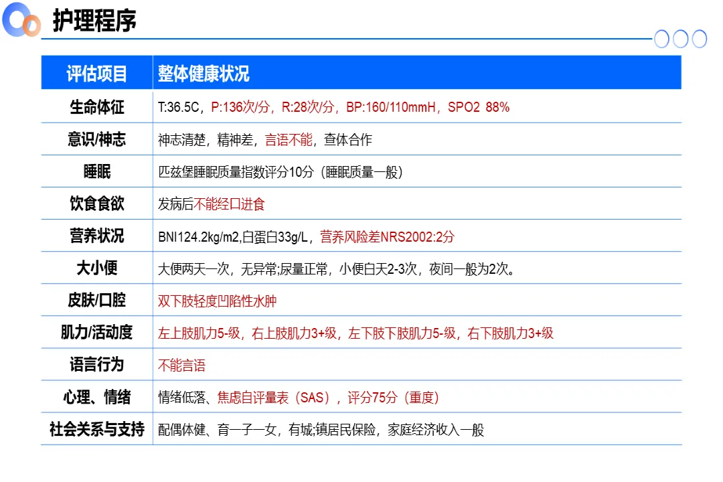
Task: Click the slide title 护理程序
Action: click(x=94, y=20)
